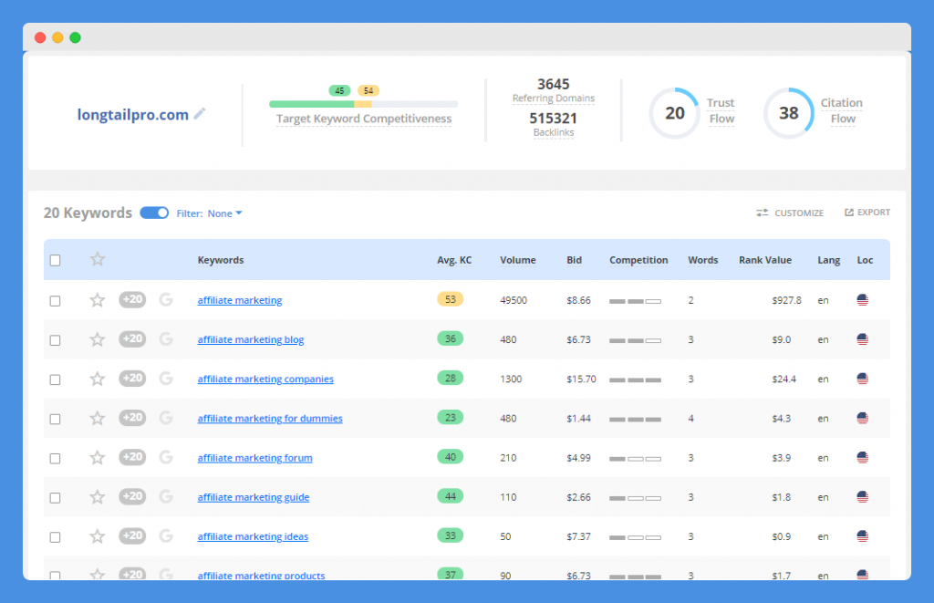Star the affiliate marketing for dummies keyword
This screenshot has width=934, height=603.
point(97,418)
